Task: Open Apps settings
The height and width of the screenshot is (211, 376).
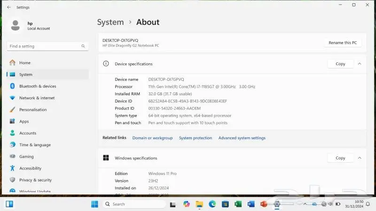Action: tap(48, 121)
